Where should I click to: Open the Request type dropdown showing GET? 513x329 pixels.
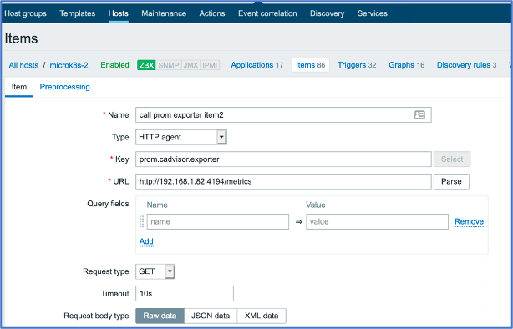(155, 271)
